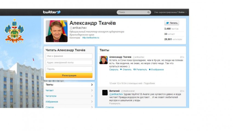Retweet via the Ретвитнуть icon
The width and height of the screenshot is (233, 131).
(x=135, y=69)
